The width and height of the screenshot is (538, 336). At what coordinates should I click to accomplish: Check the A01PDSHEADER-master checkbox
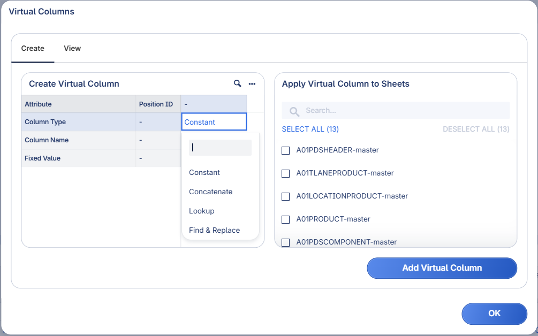point(286,150)
